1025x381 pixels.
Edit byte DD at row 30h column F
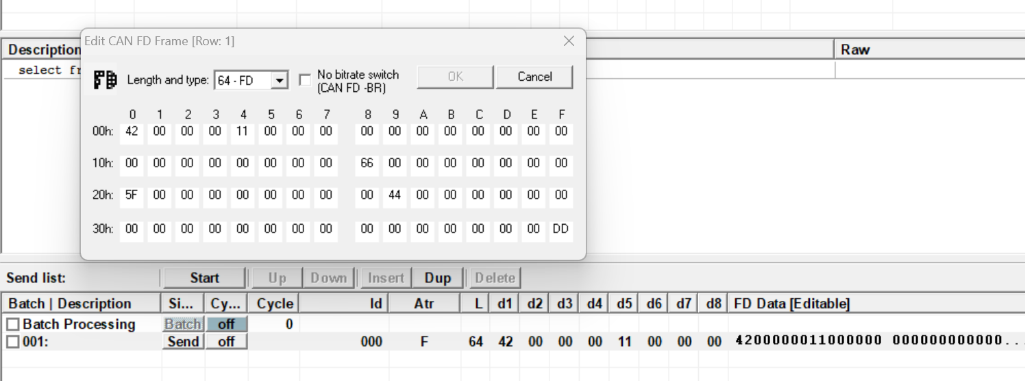(x=560, y=230)
